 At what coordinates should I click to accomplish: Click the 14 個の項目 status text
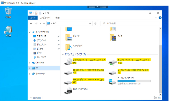pyautogui.click(x=36, y=98)
